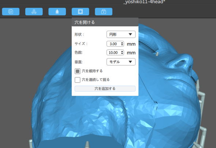Expand the 形状 dropdown showing 円形

pos(121,34)
